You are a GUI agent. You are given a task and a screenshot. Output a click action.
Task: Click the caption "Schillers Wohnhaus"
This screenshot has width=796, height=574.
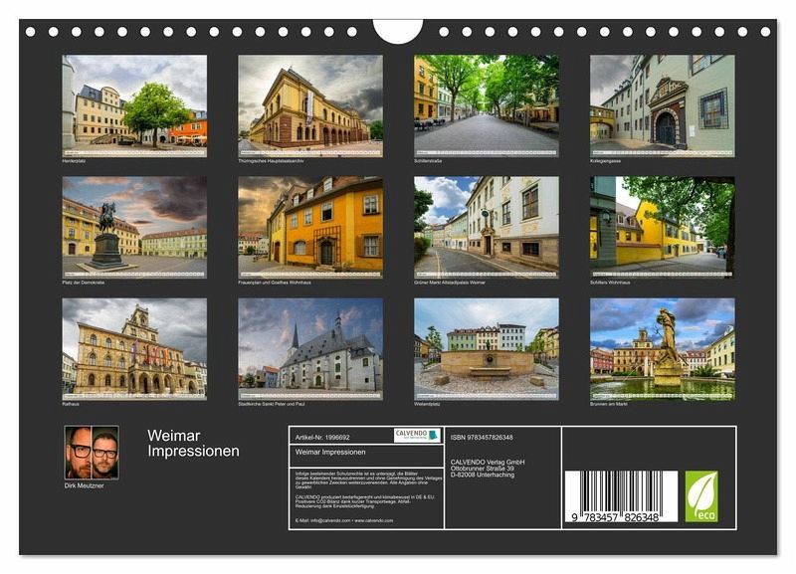(610, 283)
